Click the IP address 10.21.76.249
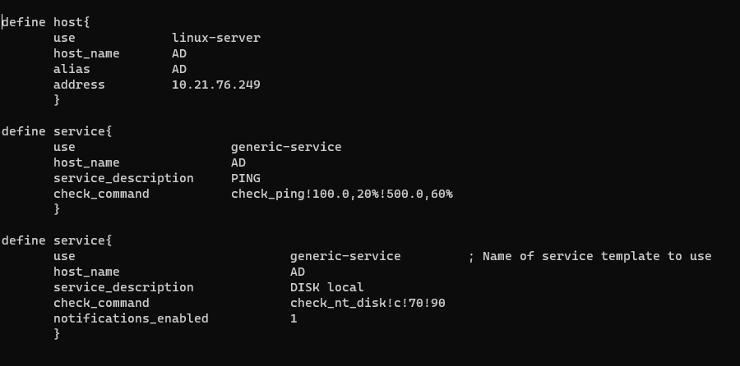Viewport: 740px width, 366px height. (x=215, y=85)
